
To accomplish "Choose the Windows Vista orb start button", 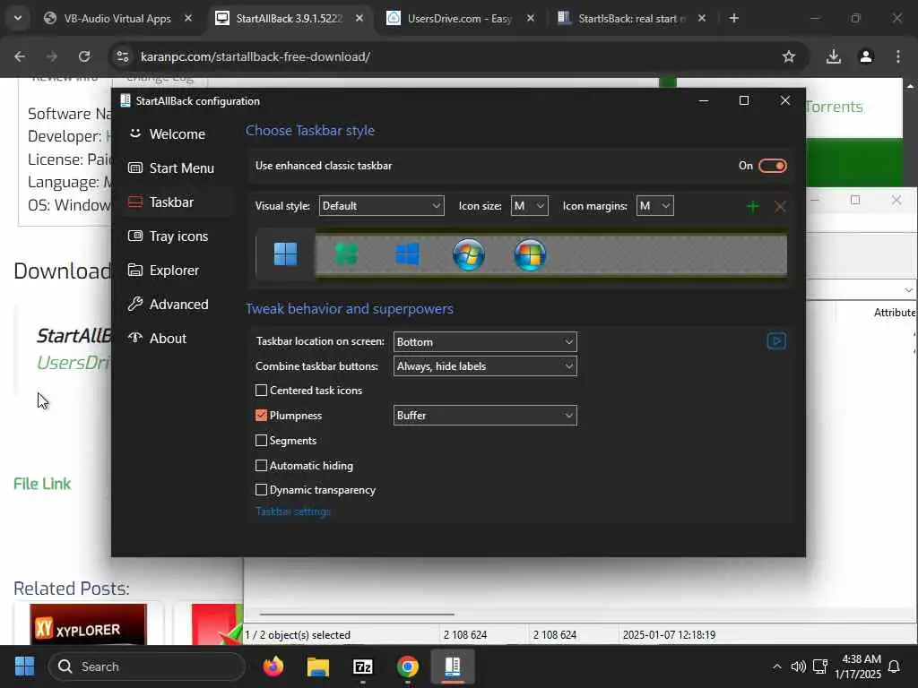I will click(530, 254).
